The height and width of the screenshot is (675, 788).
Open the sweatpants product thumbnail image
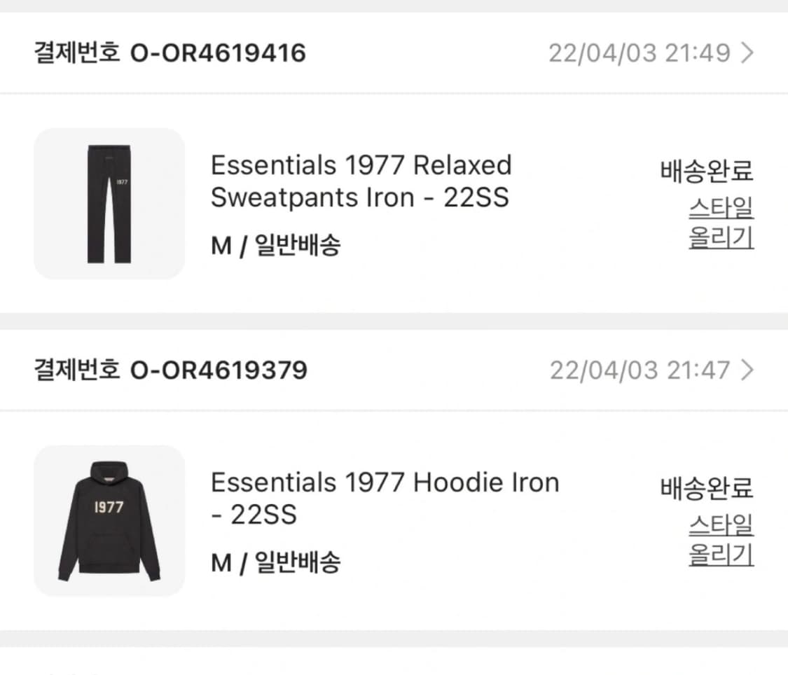[109, 203]
